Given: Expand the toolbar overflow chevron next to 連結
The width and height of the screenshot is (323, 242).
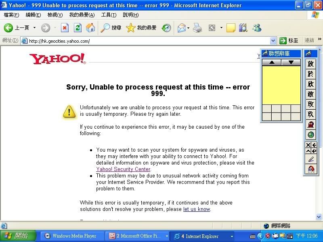Looking at the screenshot, I should click(320, 39).
